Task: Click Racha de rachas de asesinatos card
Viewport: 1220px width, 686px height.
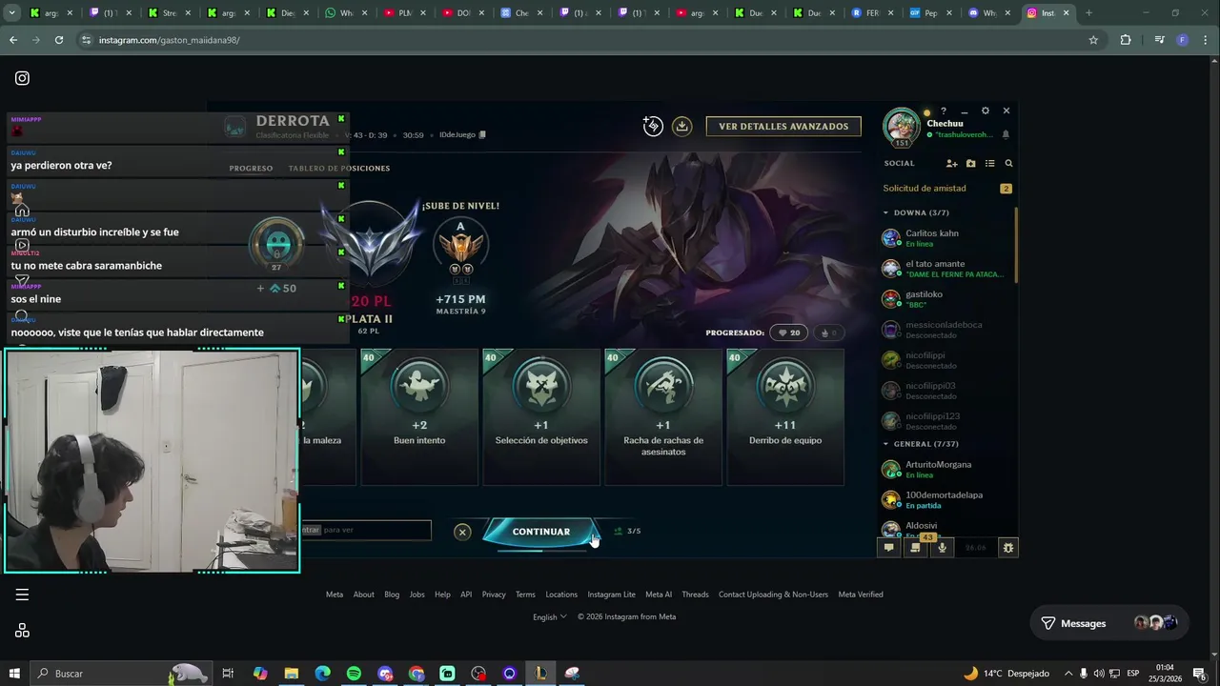Action: 663,417
